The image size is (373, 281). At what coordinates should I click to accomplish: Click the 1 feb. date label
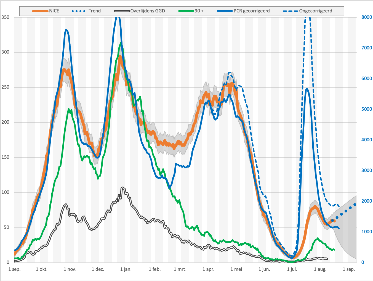154,269
